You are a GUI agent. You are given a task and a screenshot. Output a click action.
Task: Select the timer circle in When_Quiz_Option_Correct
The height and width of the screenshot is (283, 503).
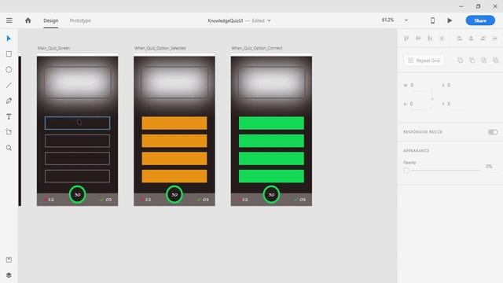pos(271,194)
